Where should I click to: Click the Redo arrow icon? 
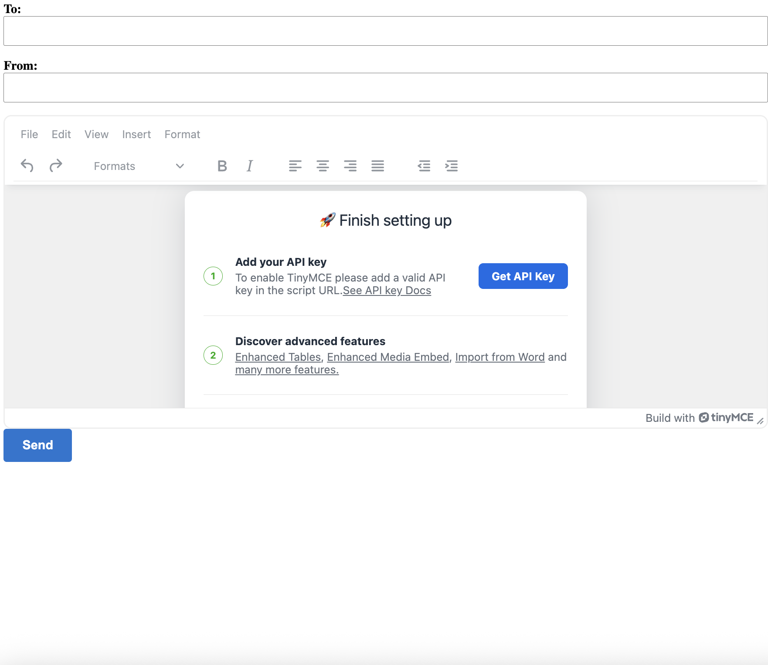coord(56,166)
